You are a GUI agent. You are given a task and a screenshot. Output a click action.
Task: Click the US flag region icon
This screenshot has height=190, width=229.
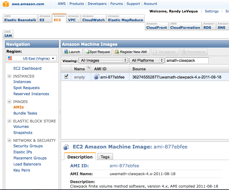coord(10,58)
